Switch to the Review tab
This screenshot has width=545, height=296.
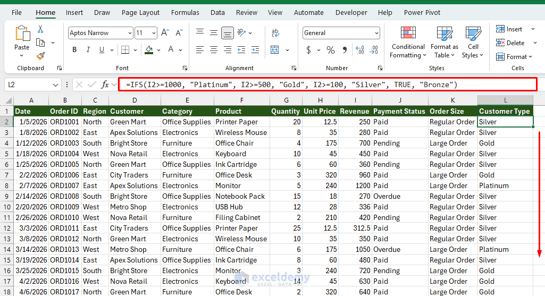click(246, 13)
